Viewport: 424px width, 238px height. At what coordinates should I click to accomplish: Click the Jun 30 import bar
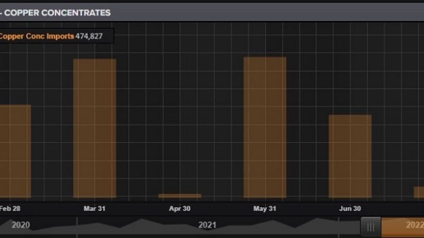click(350, 156)
